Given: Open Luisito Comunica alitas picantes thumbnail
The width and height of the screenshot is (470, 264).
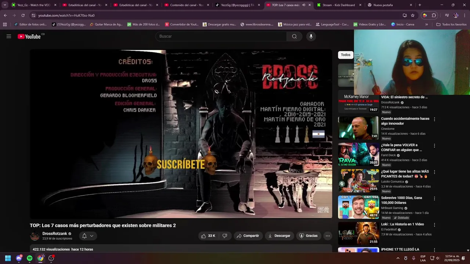Looking at the screenshot, I should click(x=358, y=181).
